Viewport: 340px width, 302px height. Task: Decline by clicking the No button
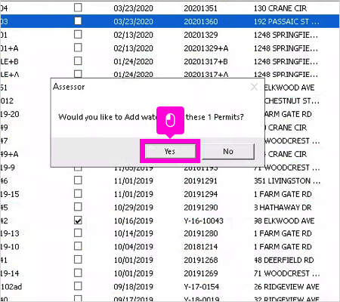point(228,151)
